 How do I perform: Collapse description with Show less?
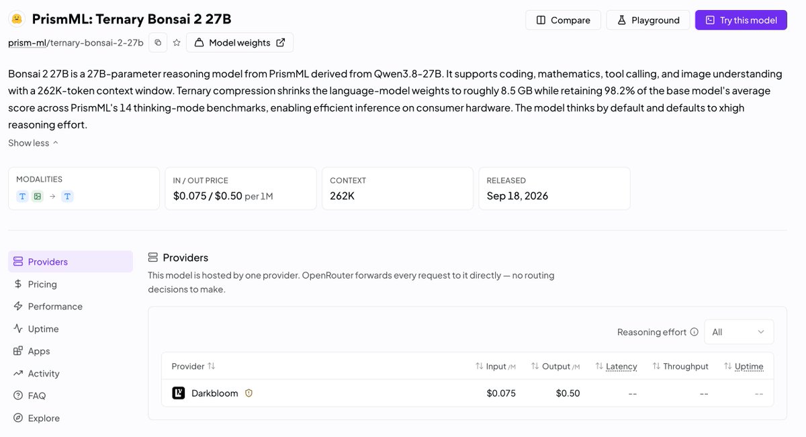[34, 142]
